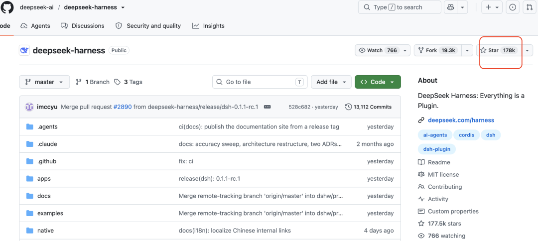Open the .claude folder name
This screenshot has width=538, height=241.
pos(47,144)
